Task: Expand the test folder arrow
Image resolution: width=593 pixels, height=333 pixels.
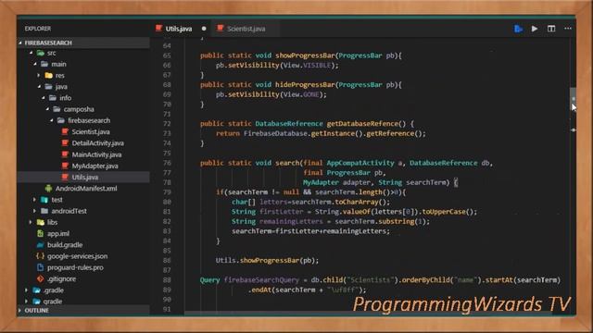Action: click(35, 200)
